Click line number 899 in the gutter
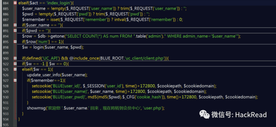This screenshot has height=127, width=276. point(6,53)
